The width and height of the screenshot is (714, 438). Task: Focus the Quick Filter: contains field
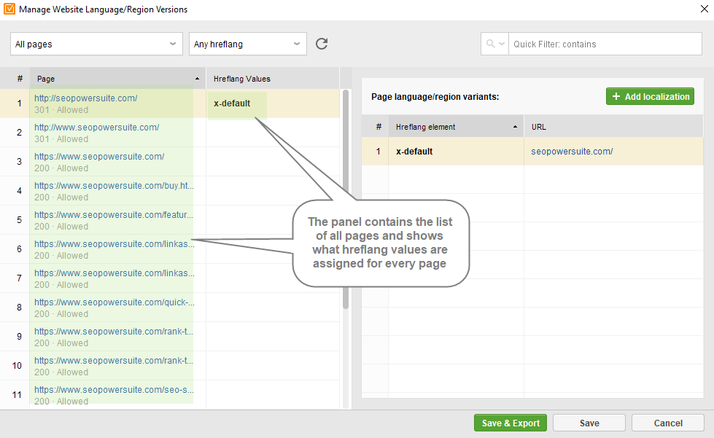coord(605,44)
